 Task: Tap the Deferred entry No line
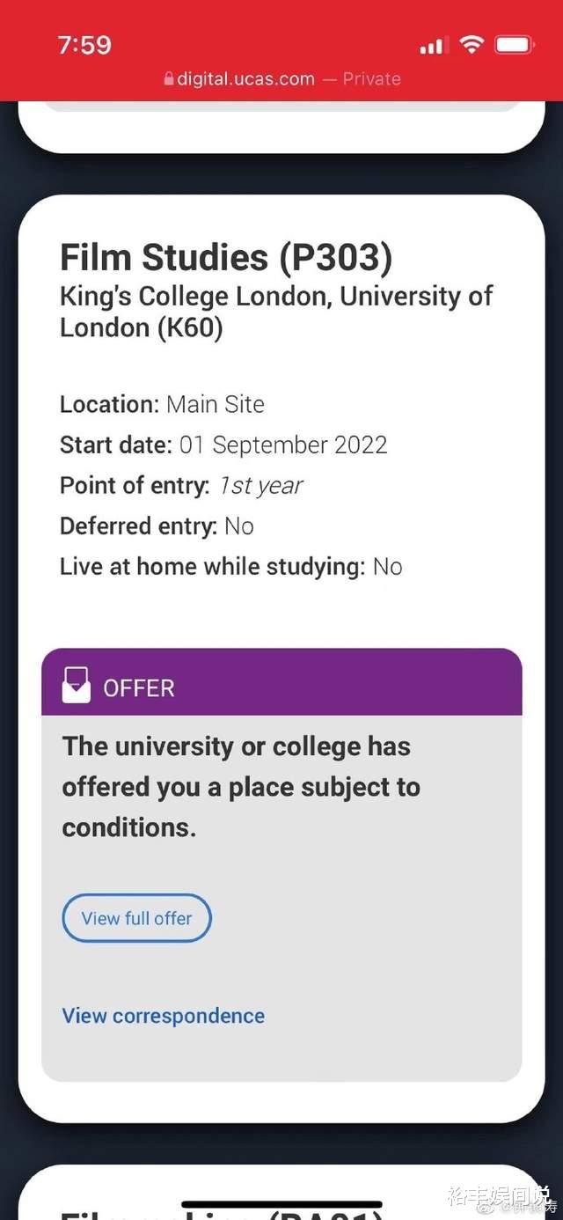pos(157,525)
